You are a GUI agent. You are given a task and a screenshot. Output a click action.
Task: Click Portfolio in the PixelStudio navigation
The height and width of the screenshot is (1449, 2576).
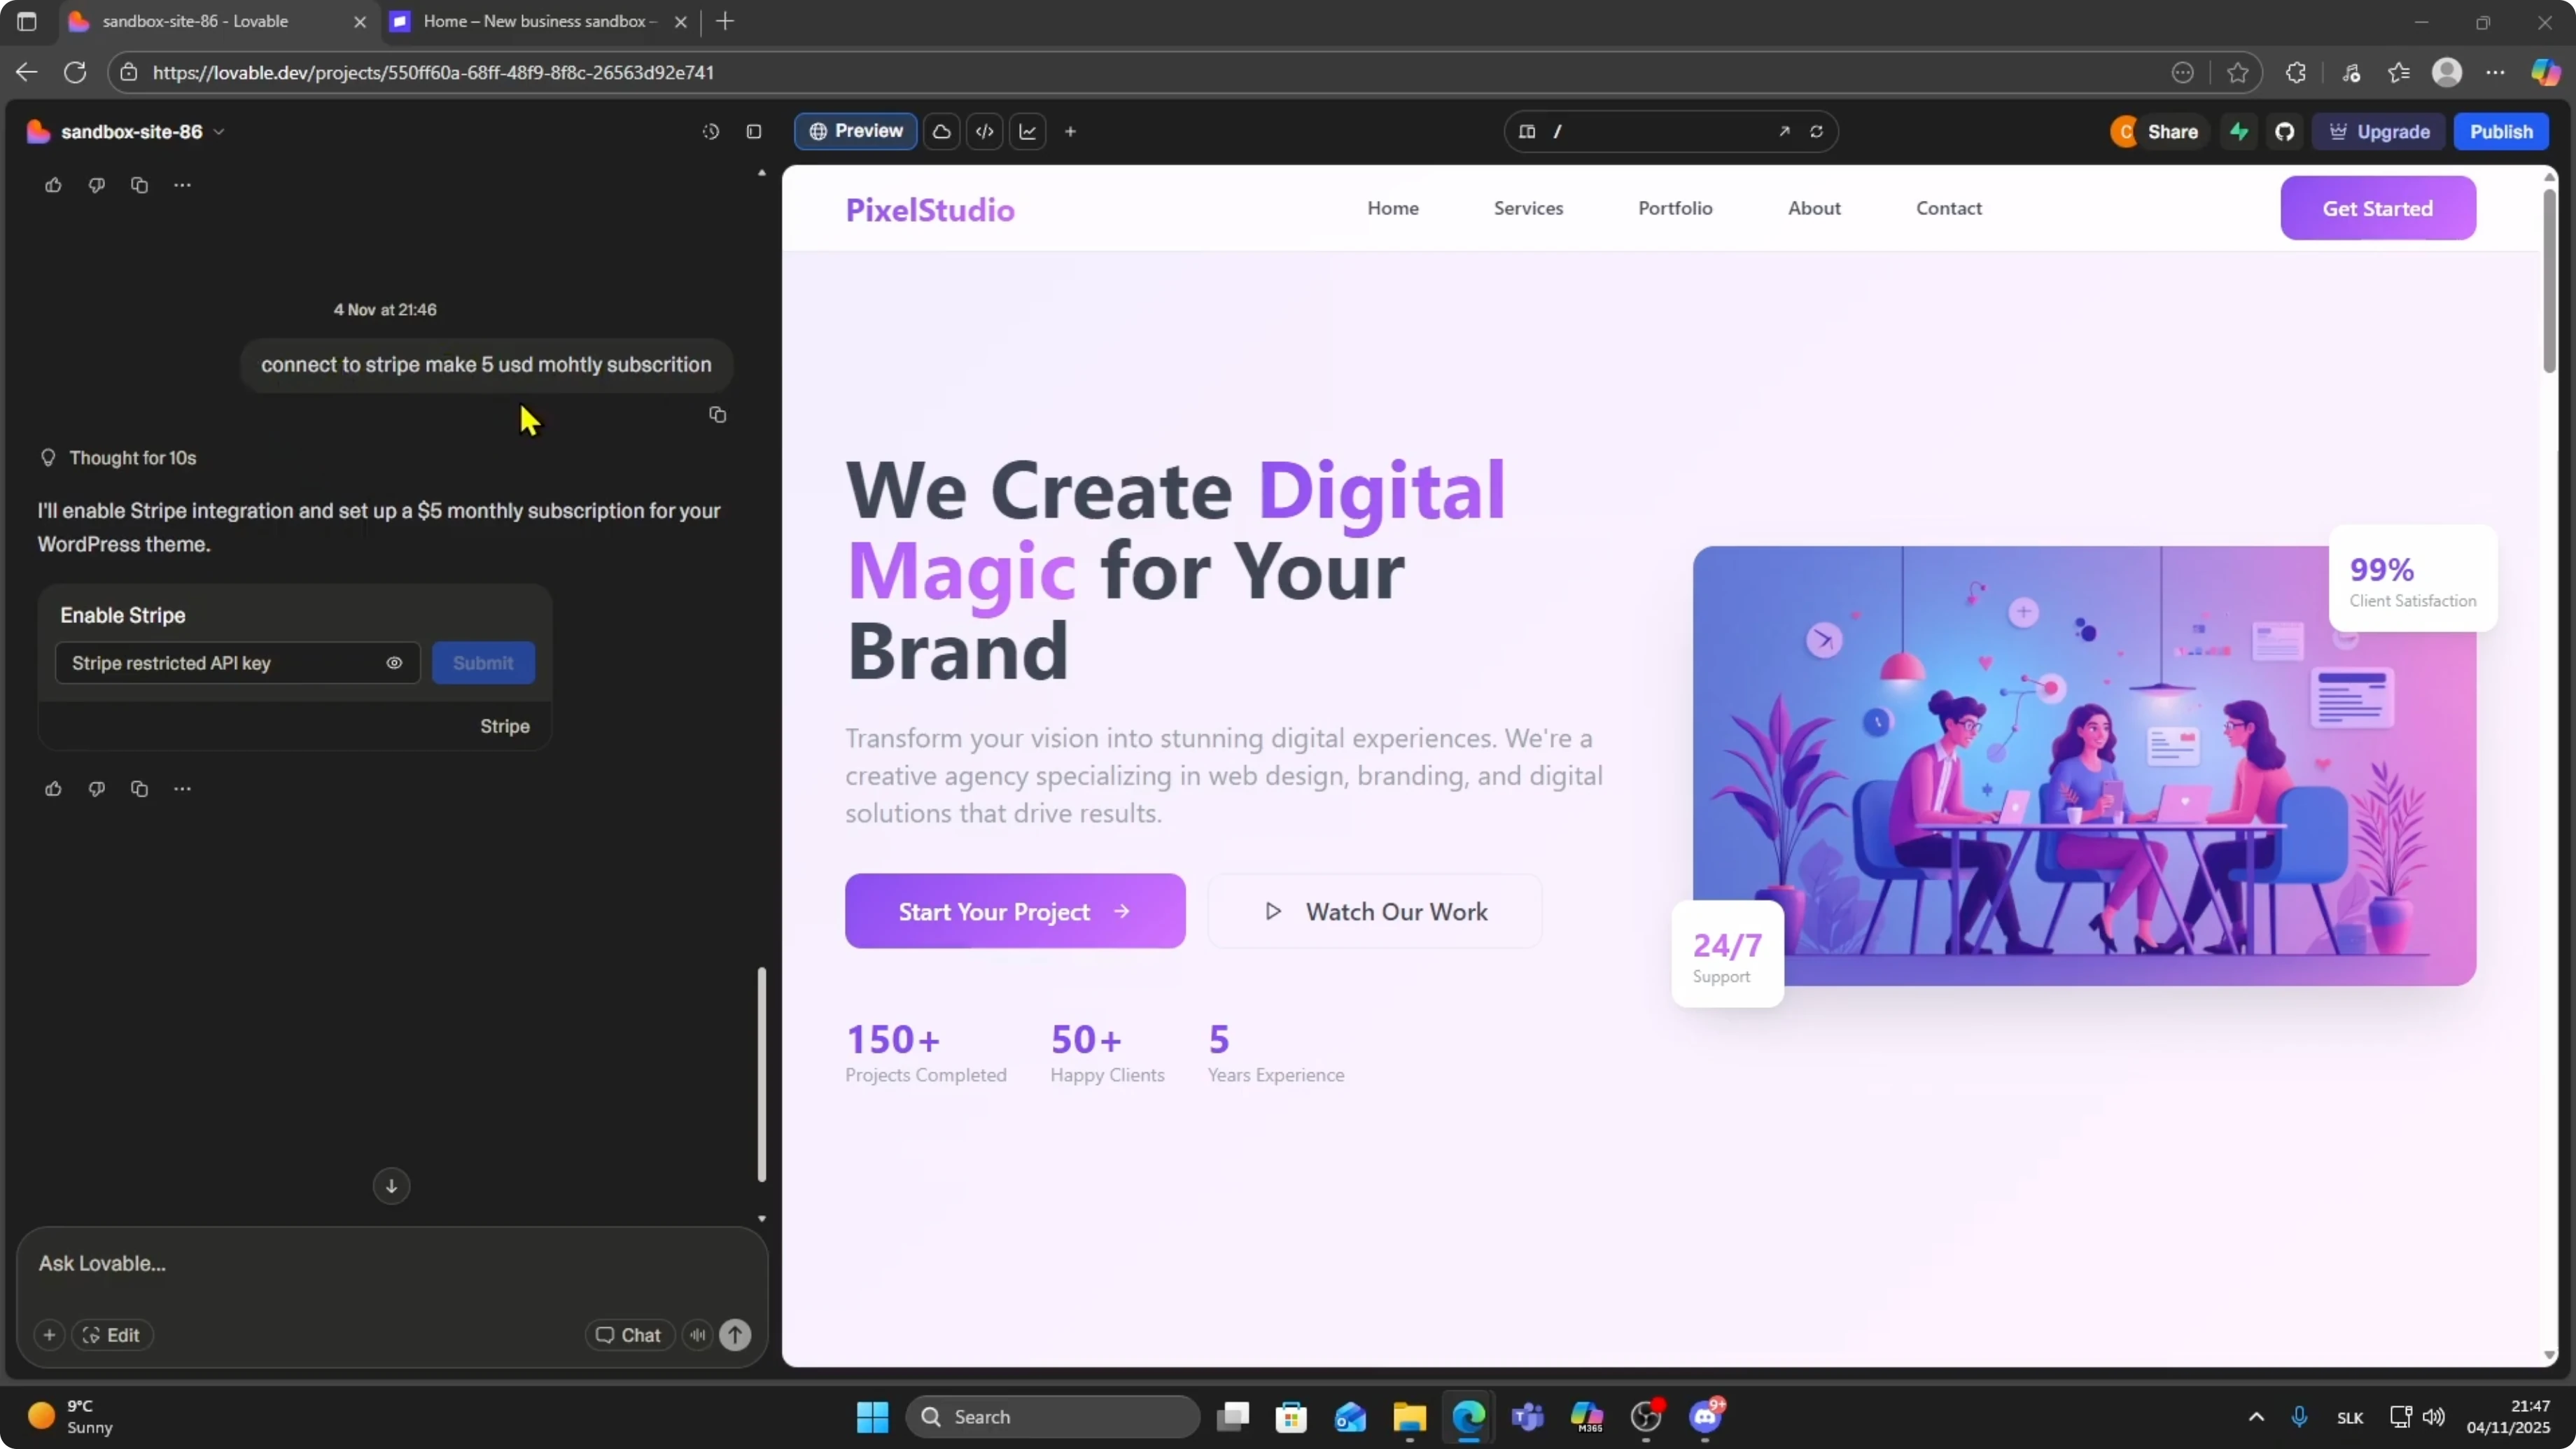1675,208
